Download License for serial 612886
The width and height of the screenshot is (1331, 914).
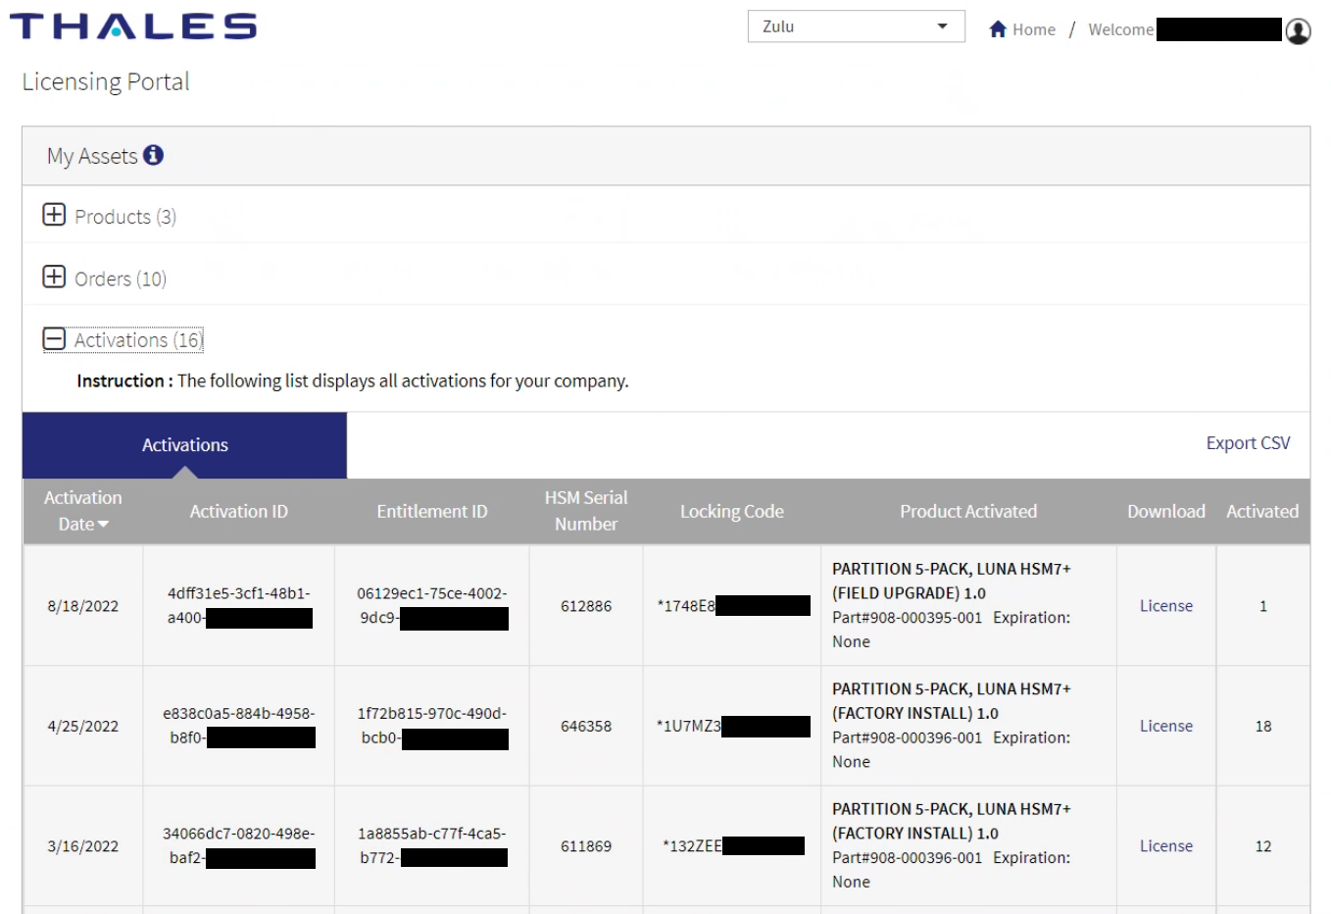(x=1165, y=606)
